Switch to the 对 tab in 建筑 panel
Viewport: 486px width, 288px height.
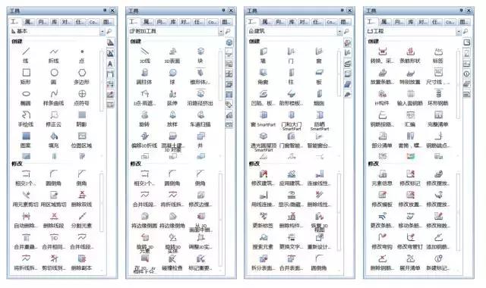click(304, 22)
